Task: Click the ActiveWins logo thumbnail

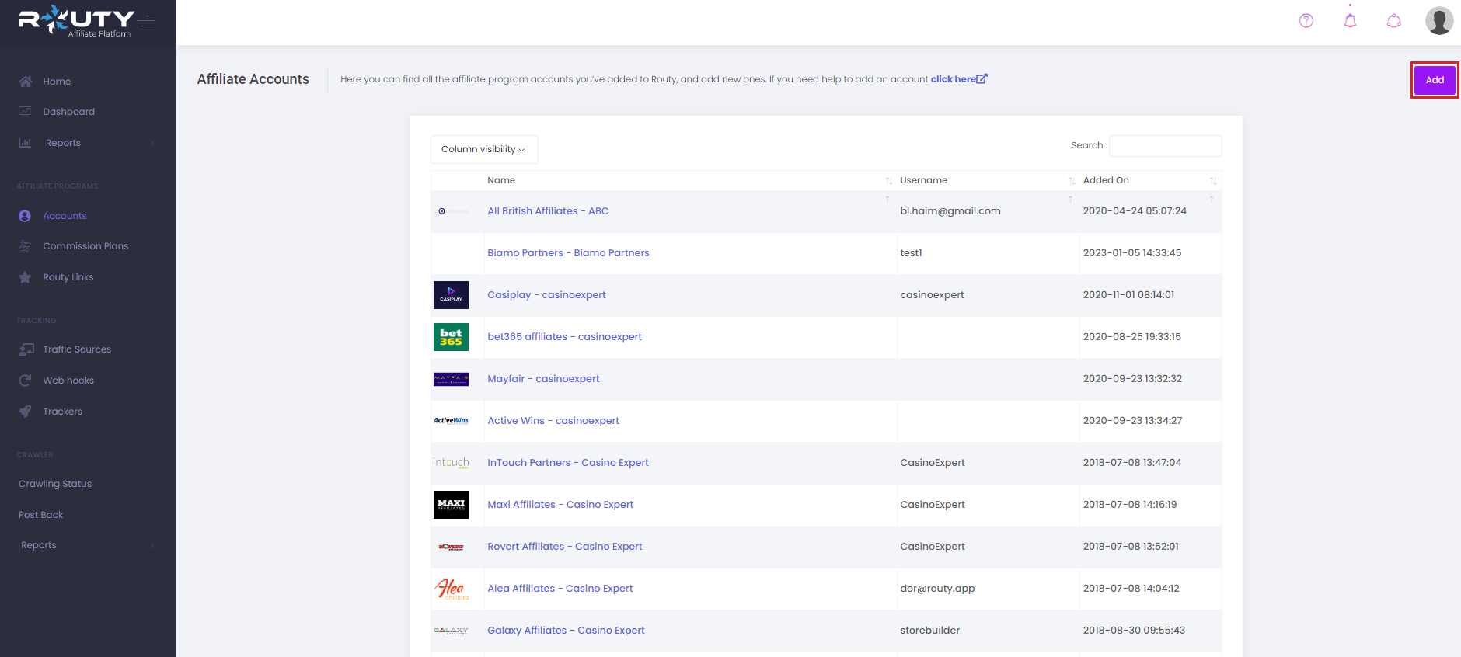Action: point(451,421)
